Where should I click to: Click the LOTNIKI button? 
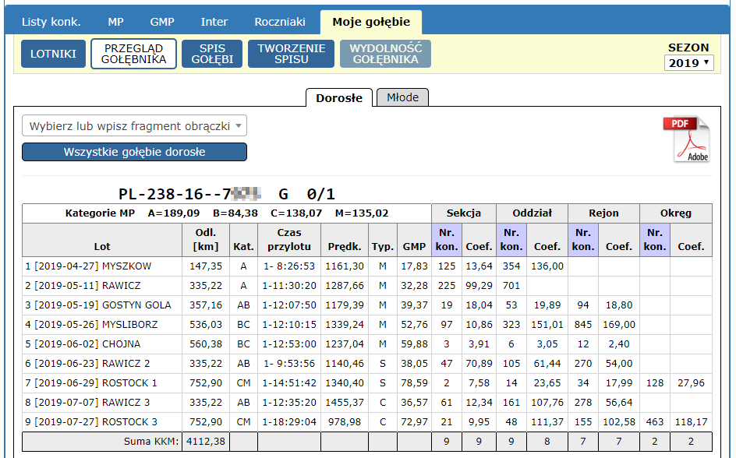(53, 54)
